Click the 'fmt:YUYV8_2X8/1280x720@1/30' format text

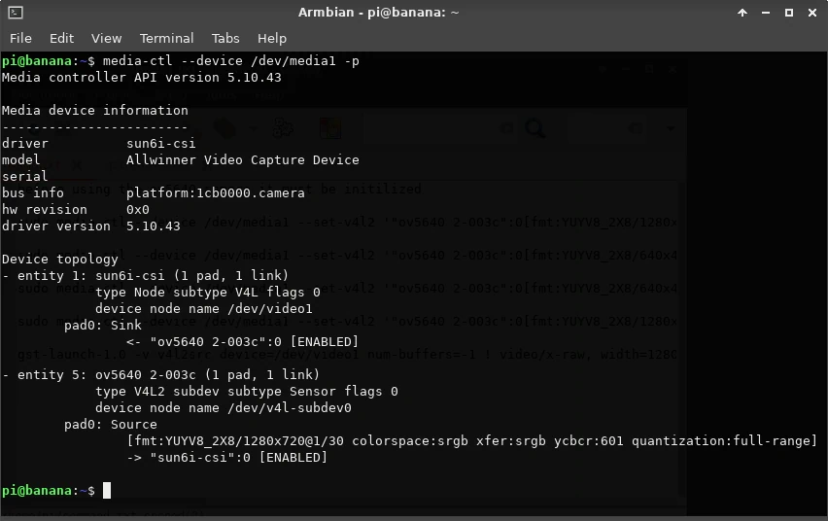click(x=238, y=441)
